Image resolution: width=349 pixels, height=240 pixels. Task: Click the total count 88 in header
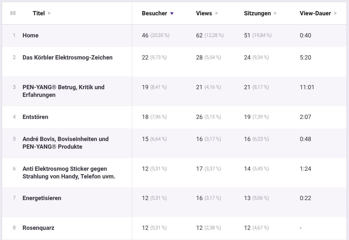pos(13,14)
